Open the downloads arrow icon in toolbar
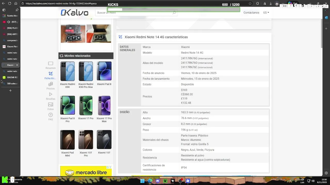Viewport: 330px width, 185px height. click(x=270, y=4)
